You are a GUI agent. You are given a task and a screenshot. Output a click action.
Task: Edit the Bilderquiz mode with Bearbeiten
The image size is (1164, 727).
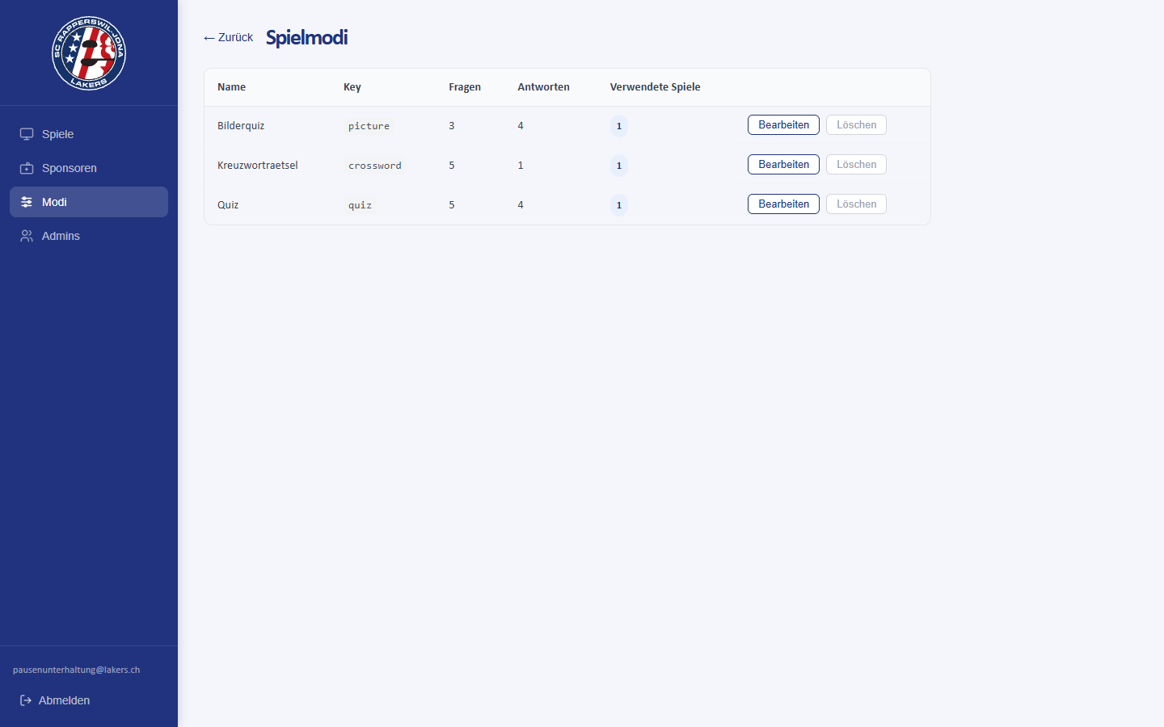point(783,125)
